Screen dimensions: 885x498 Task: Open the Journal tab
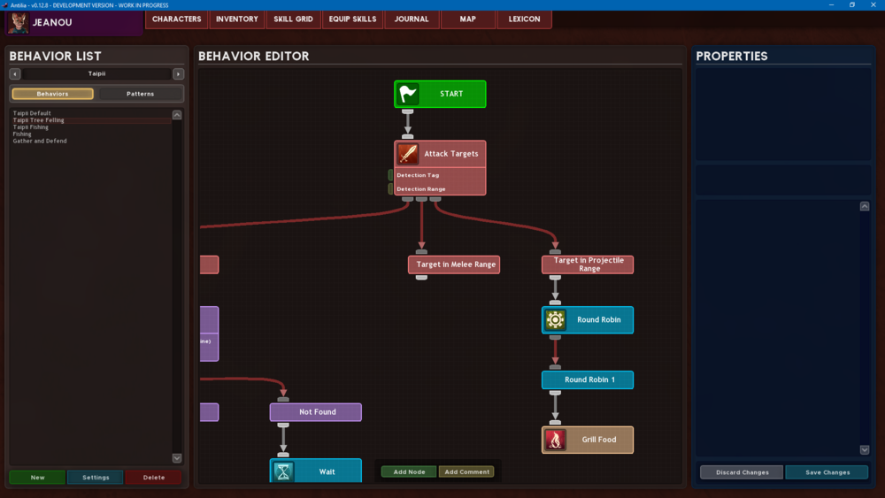pos(412,19)
